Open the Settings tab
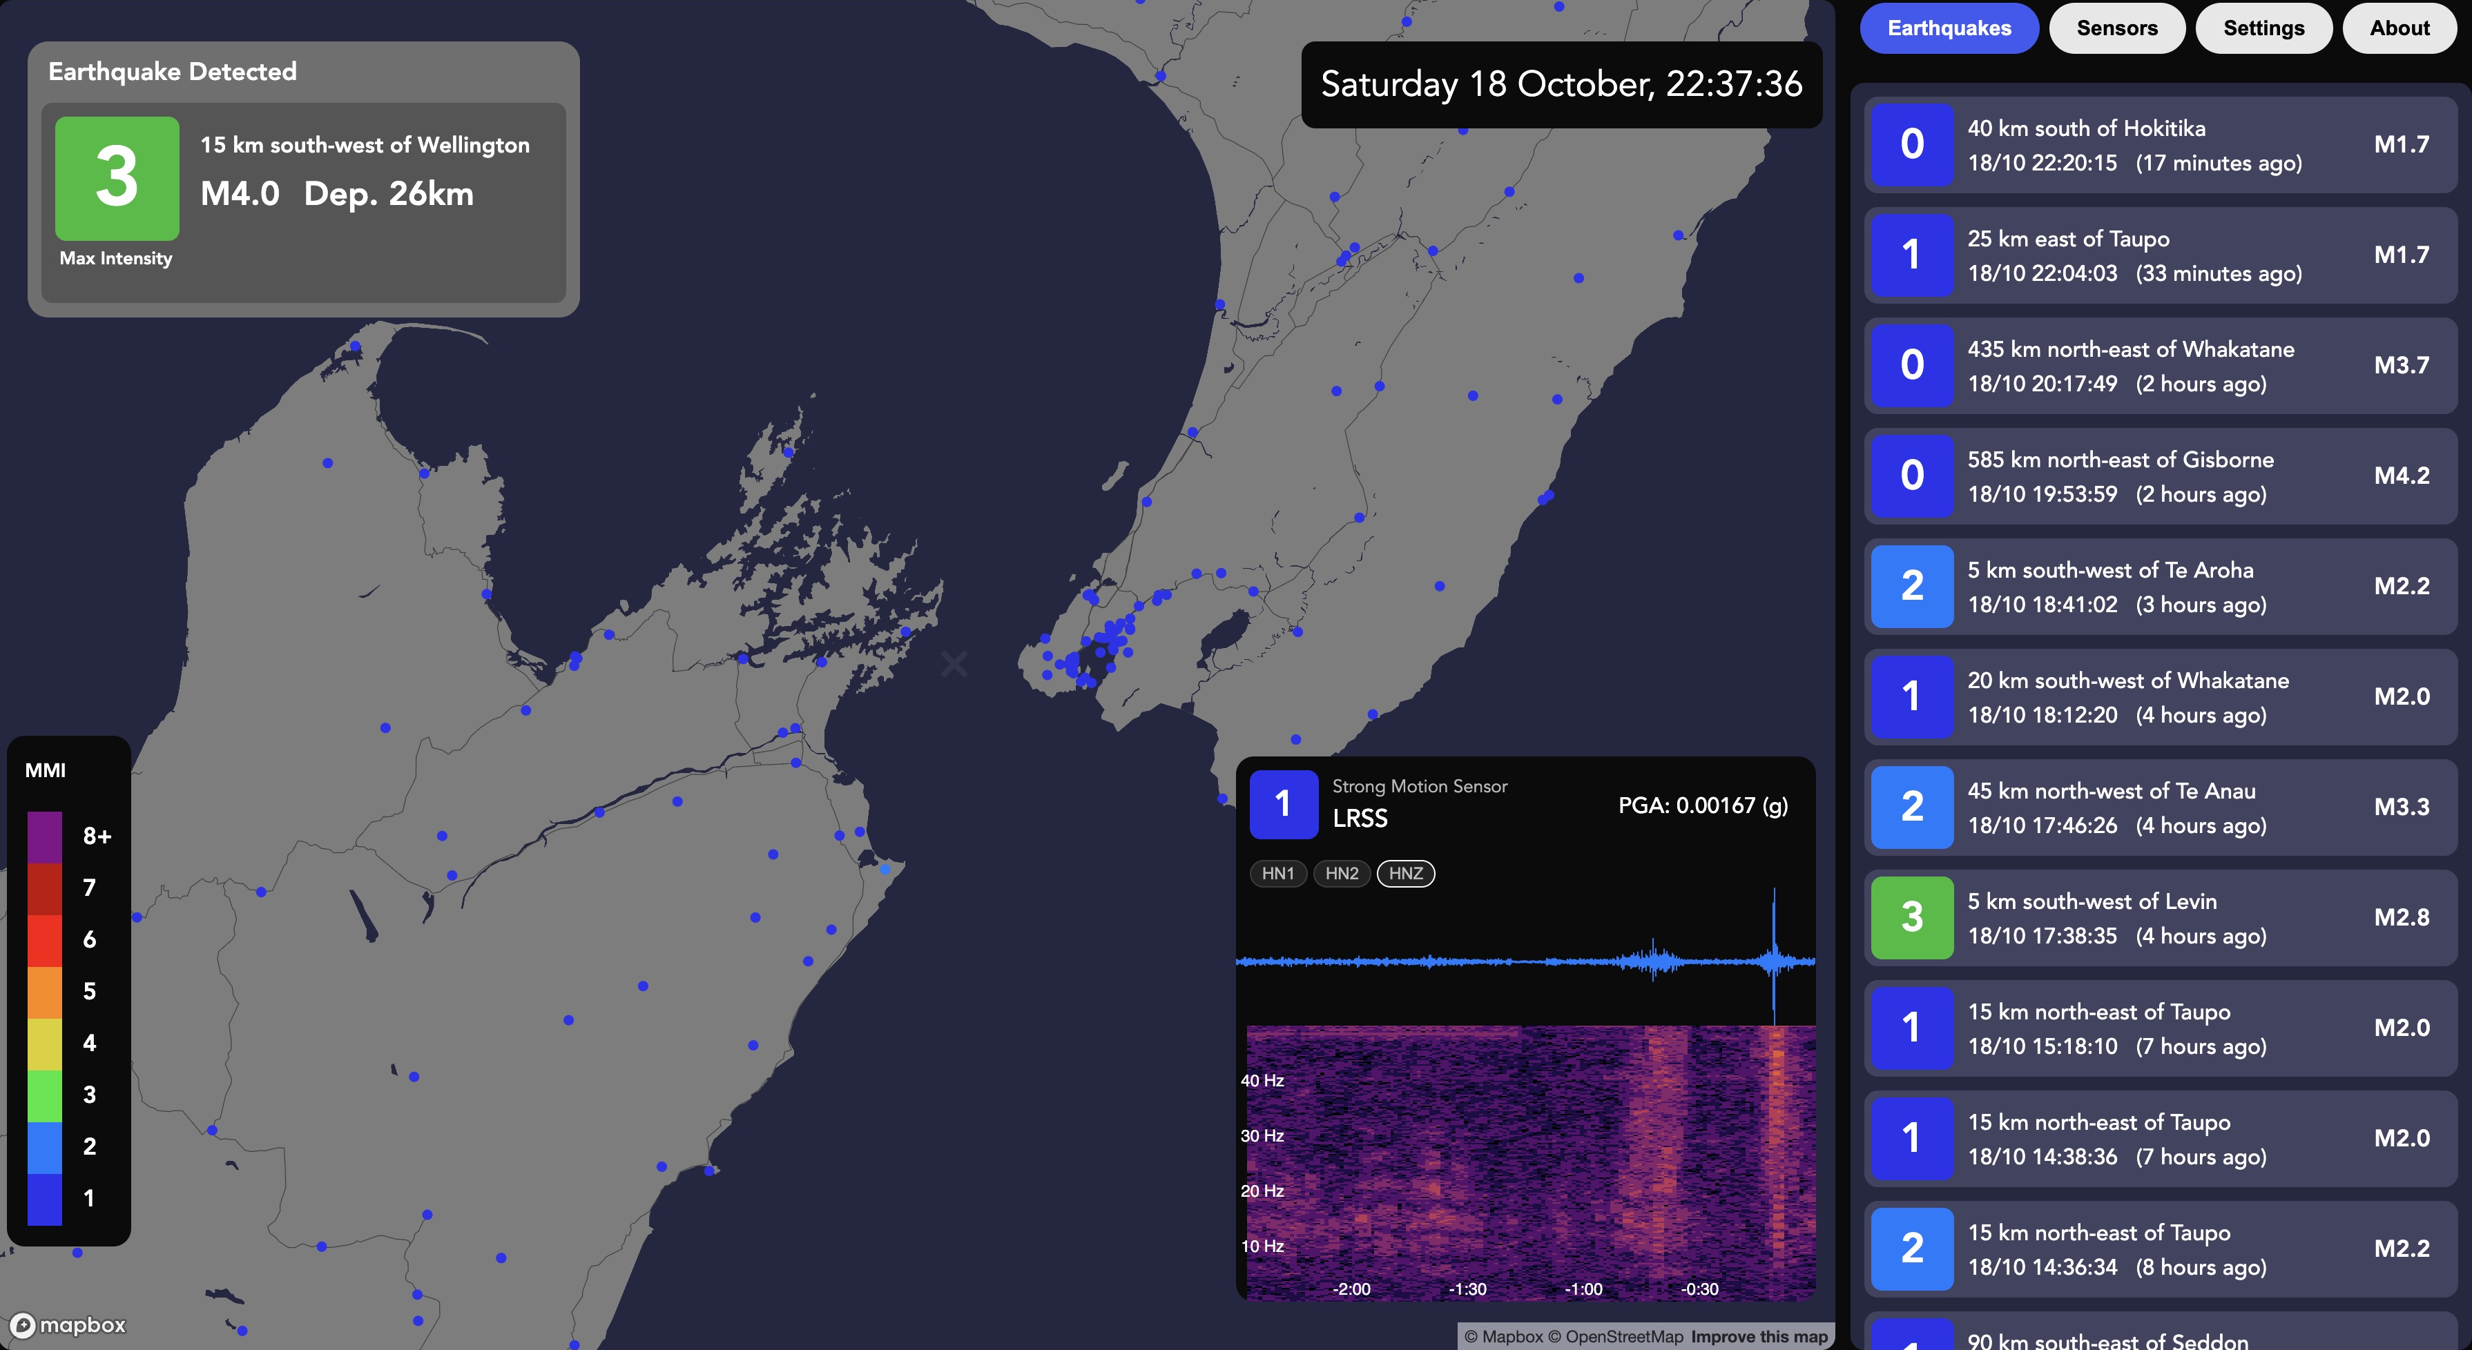This screenshot has height=1350, width=2472. (2263, 28)
